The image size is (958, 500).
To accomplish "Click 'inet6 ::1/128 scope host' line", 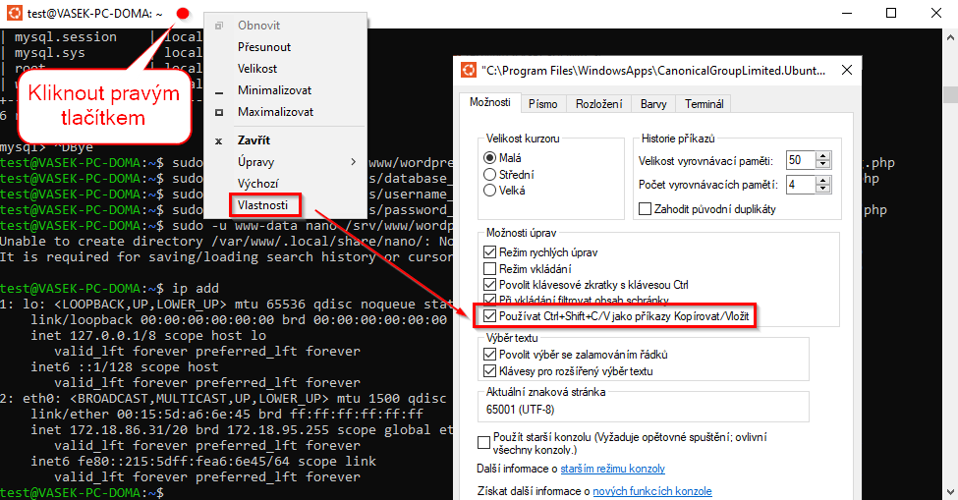I will [x=125, y=367].
